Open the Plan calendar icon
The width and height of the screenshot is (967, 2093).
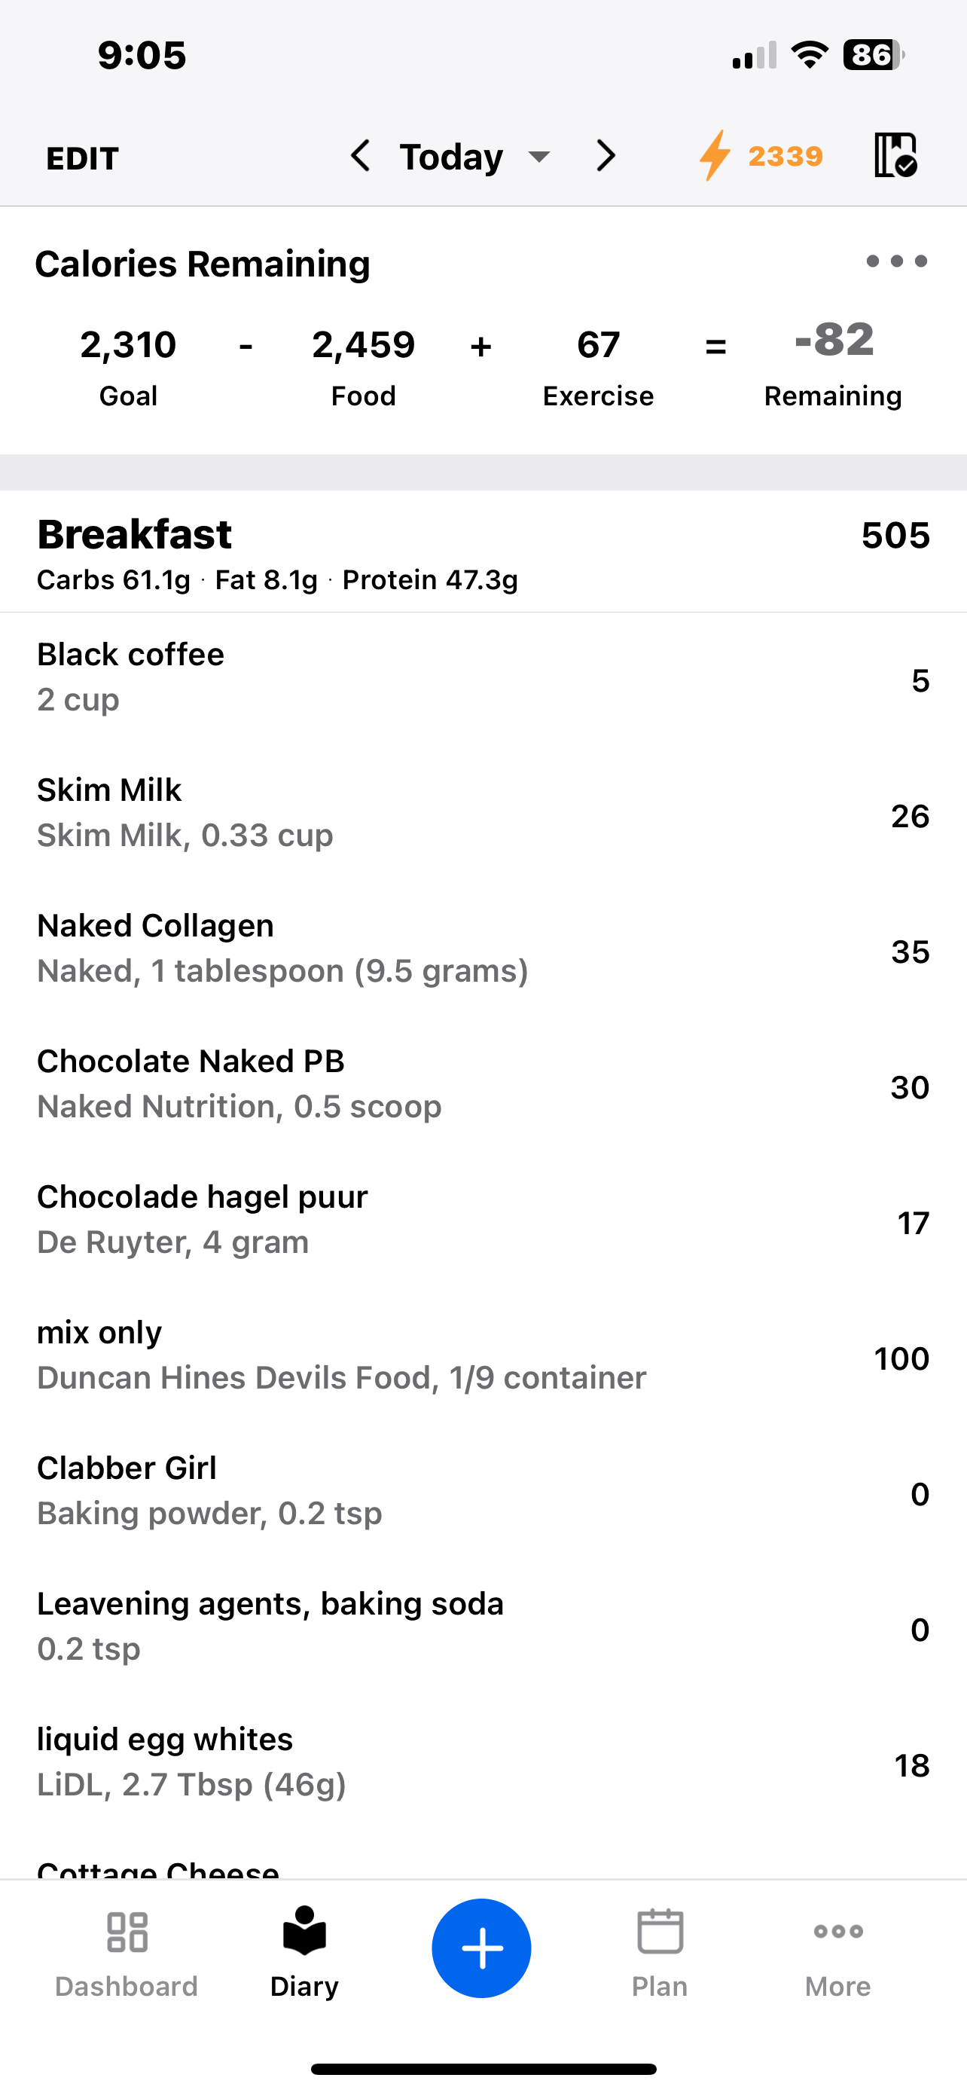click(659, 1930)
